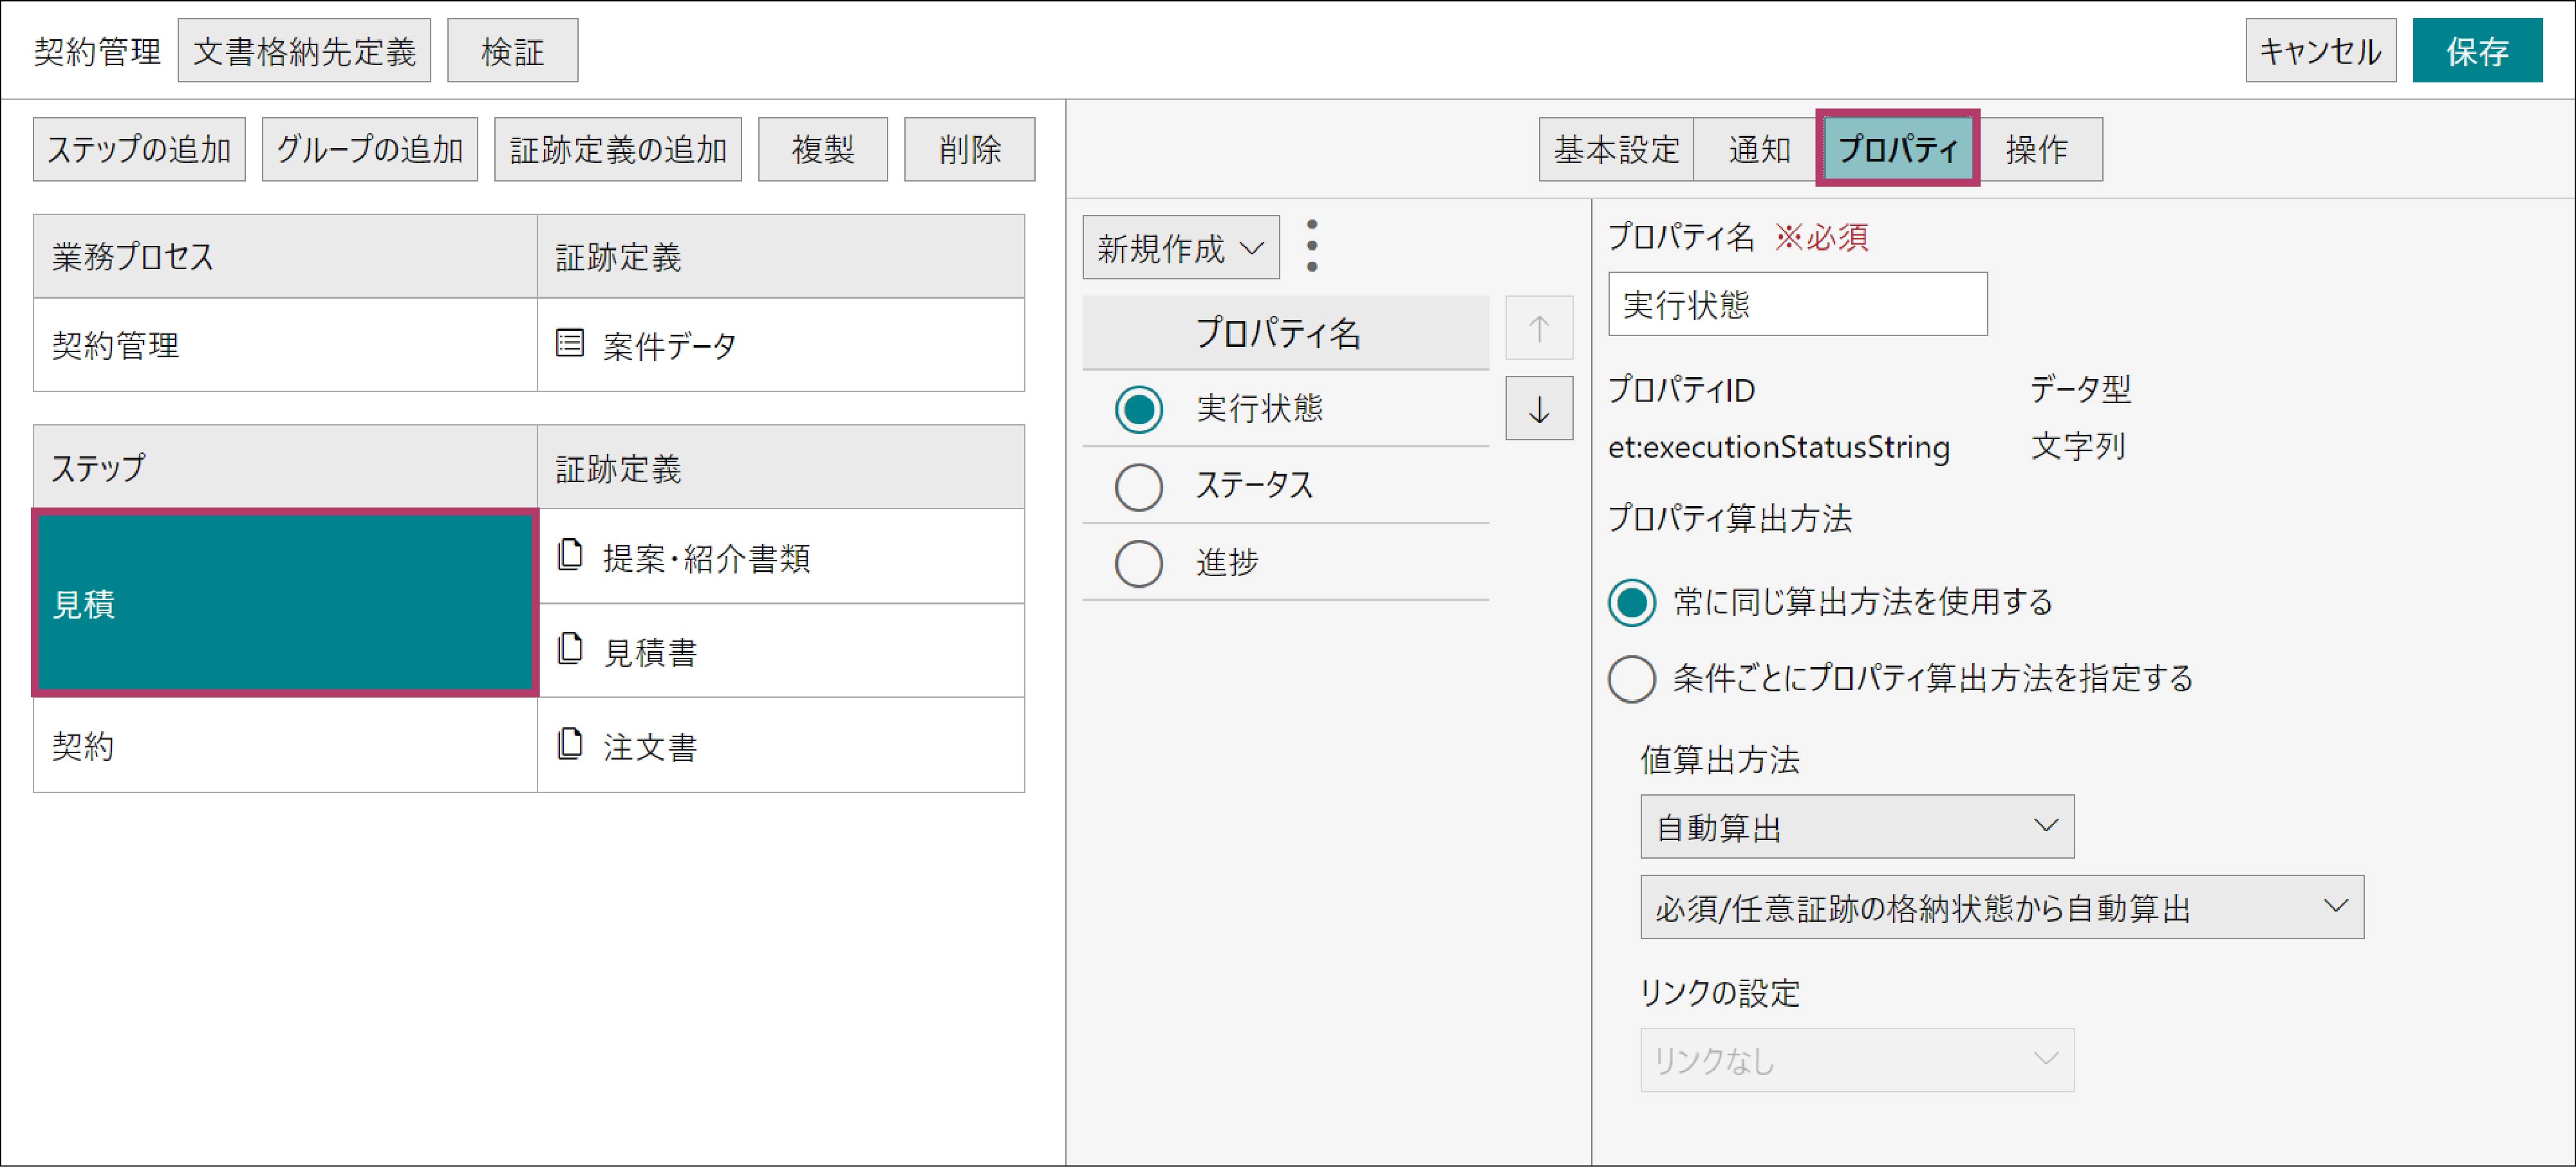Choose 条件ごとにプロパティ算出方法を指定する option

coord(1631,679)
